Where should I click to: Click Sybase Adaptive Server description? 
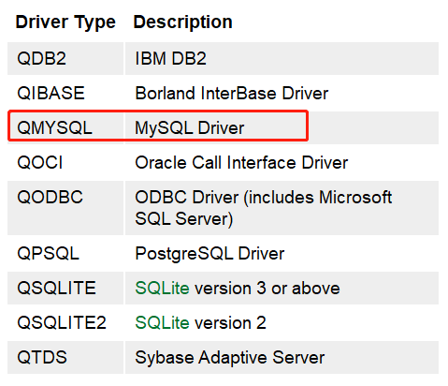pyautogui.click(x=230, y=357)
